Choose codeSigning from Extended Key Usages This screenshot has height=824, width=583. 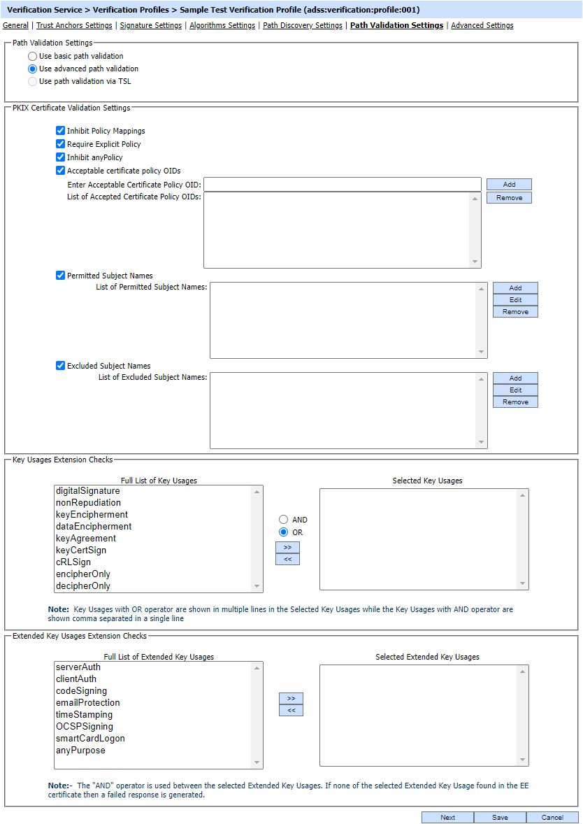point(82,691)
